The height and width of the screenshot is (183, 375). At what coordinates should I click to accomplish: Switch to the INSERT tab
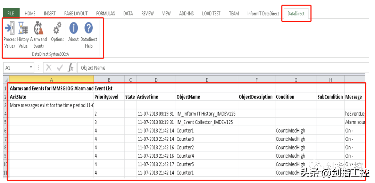(50, 13)
